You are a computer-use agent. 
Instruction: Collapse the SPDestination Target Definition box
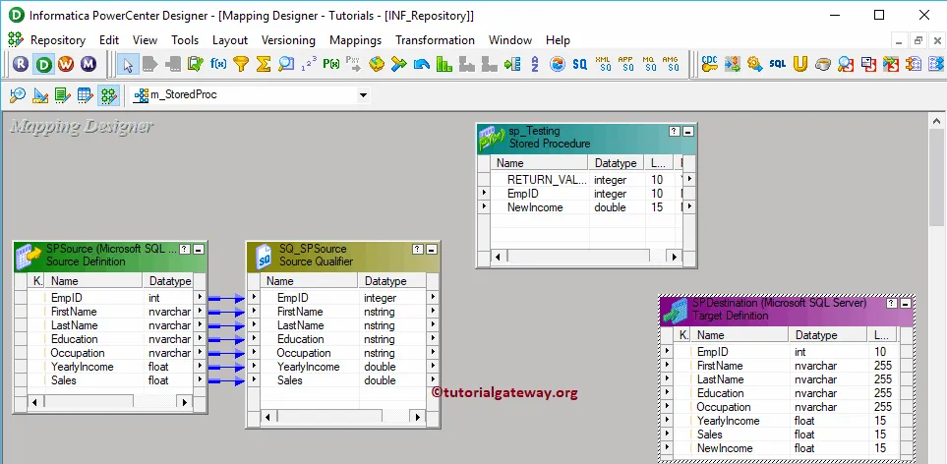click(x=906, y=305)
